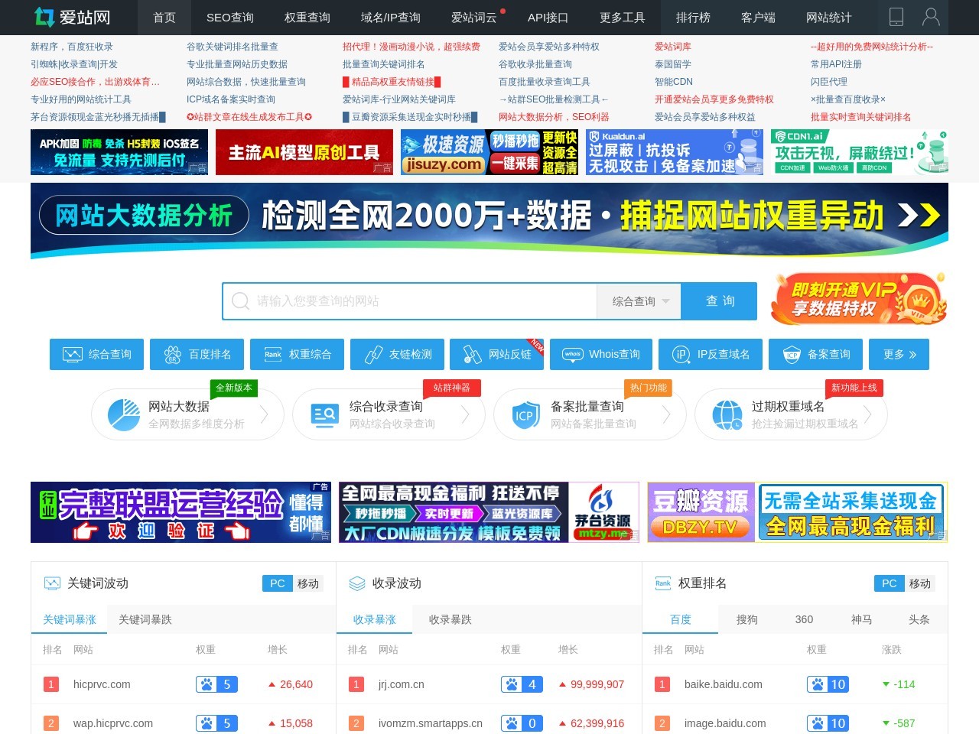Open the hicprvc.com website link
The height and width of the screenshot is (734, 979).
click(102, 684)
